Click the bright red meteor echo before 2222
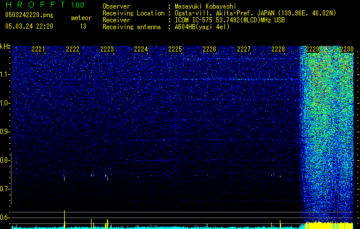This screenshot has width=360, height=229. pyautogui.click(x=65, y=178)
